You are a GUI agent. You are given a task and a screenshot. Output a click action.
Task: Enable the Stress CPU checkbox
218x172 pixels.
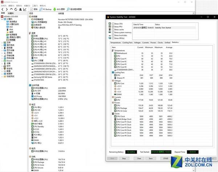(x=113, y=24)
